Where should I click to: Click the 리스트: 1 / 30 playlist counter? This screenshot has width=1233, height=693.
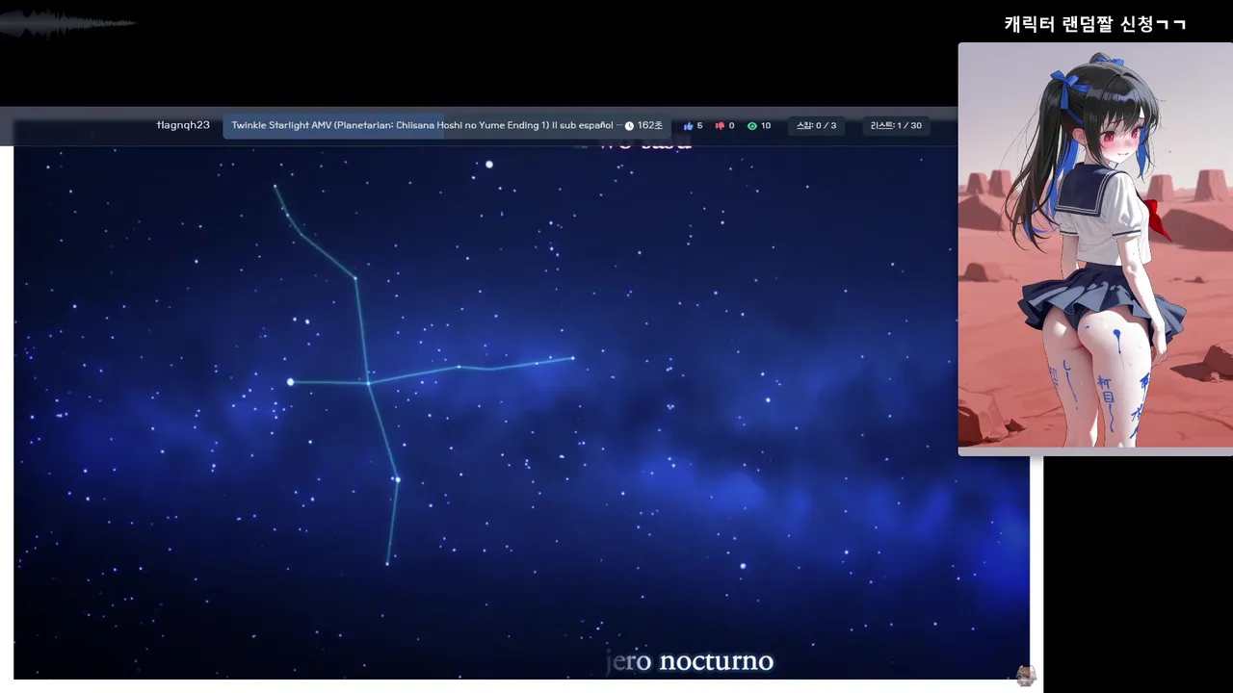click(x=896, y=126)
